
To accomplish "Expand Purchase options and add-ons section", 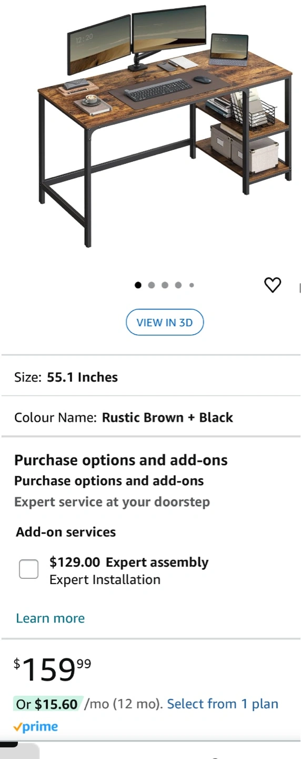I will click(x=121, y=460).
